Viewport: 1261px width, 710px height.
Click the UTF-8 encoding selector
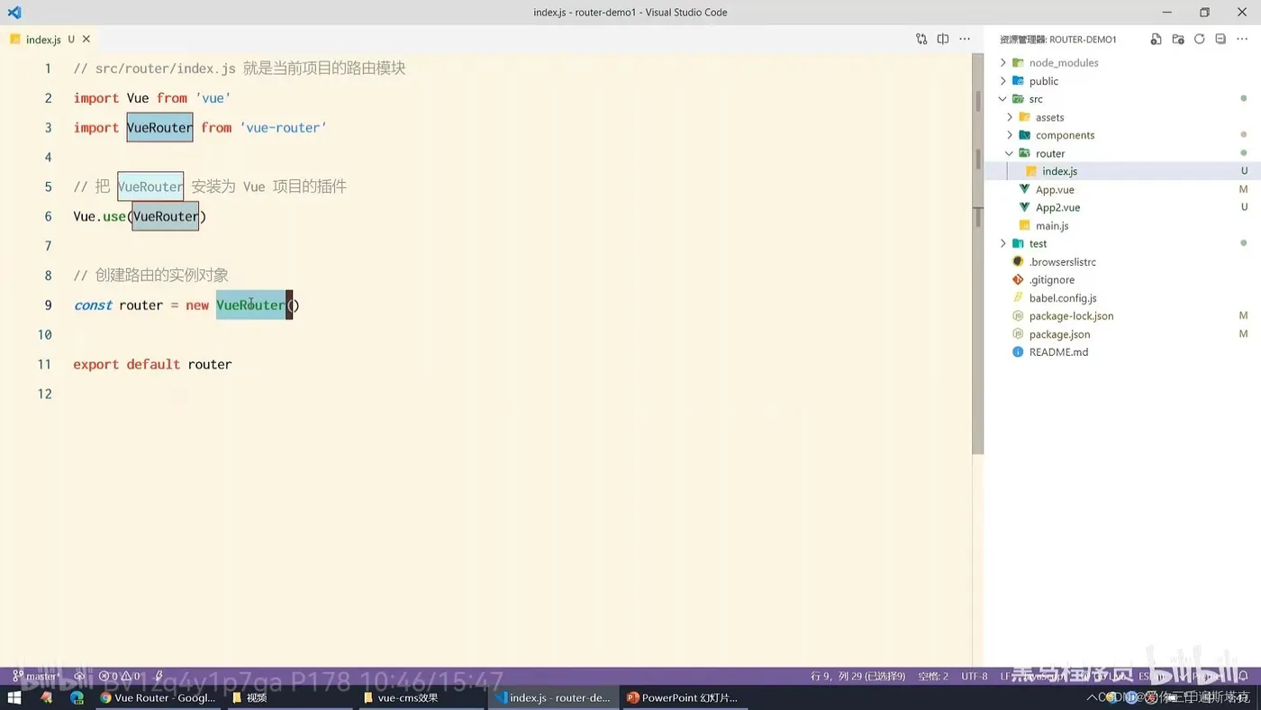pos(975,676)
